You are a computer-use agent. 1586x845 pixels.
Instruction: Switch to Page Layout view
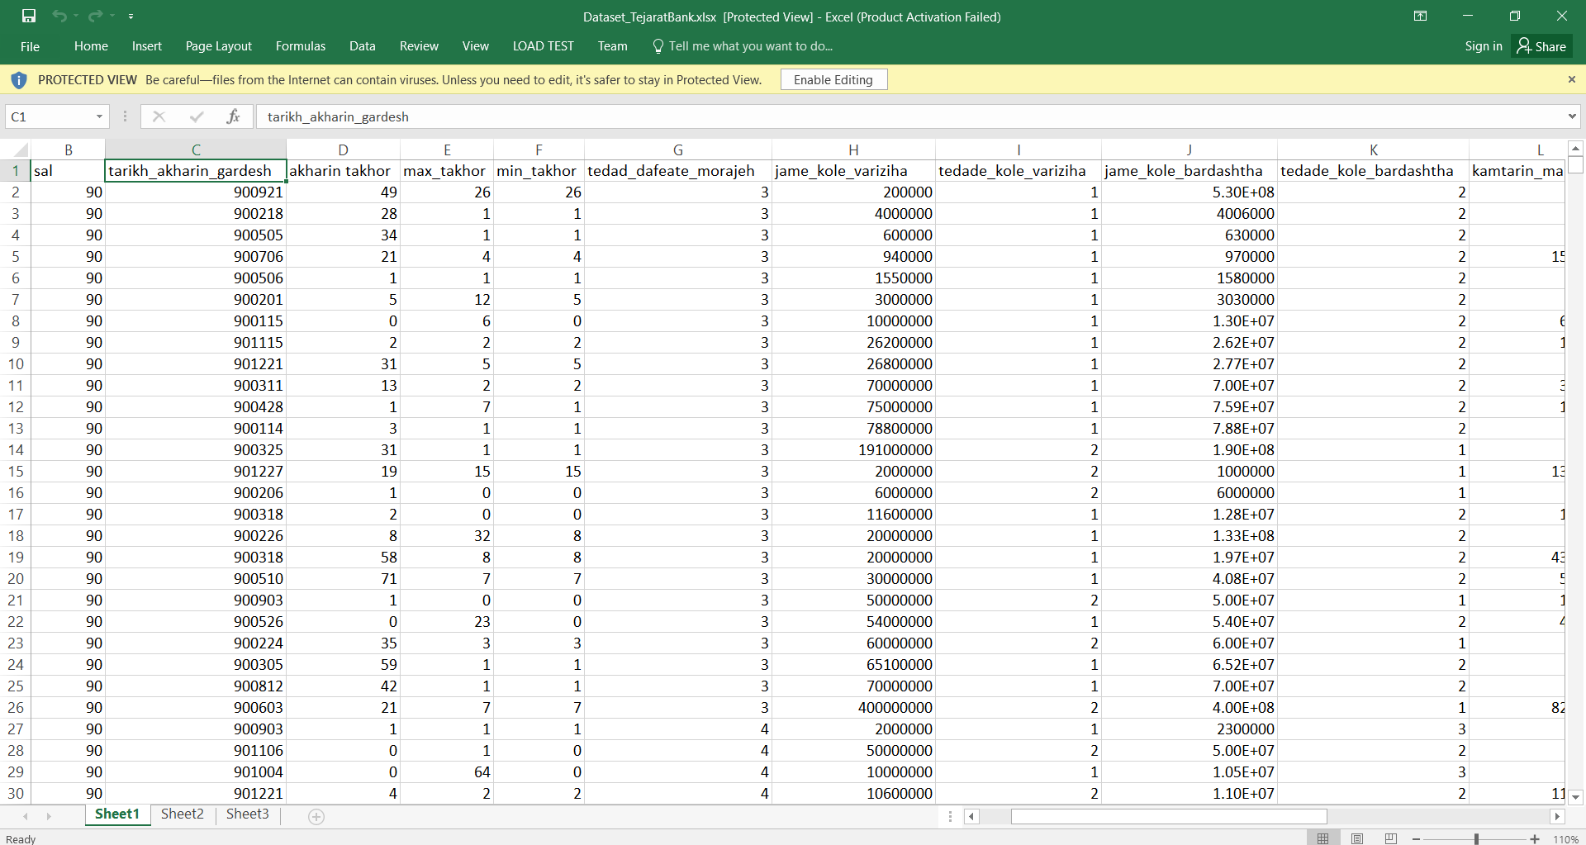point(1357,838)
